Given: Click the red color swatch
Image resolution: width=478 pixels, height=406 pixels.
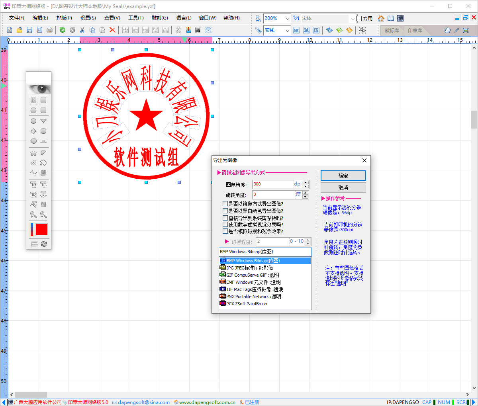Looking at the screenshot, I should click(x=41, y=230).
